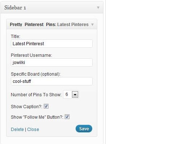Image resolution: width=191 pixels, height=144 pixels.
Task: Click the Pretty Pinterest Pins widget title
Action: point(49,25)
